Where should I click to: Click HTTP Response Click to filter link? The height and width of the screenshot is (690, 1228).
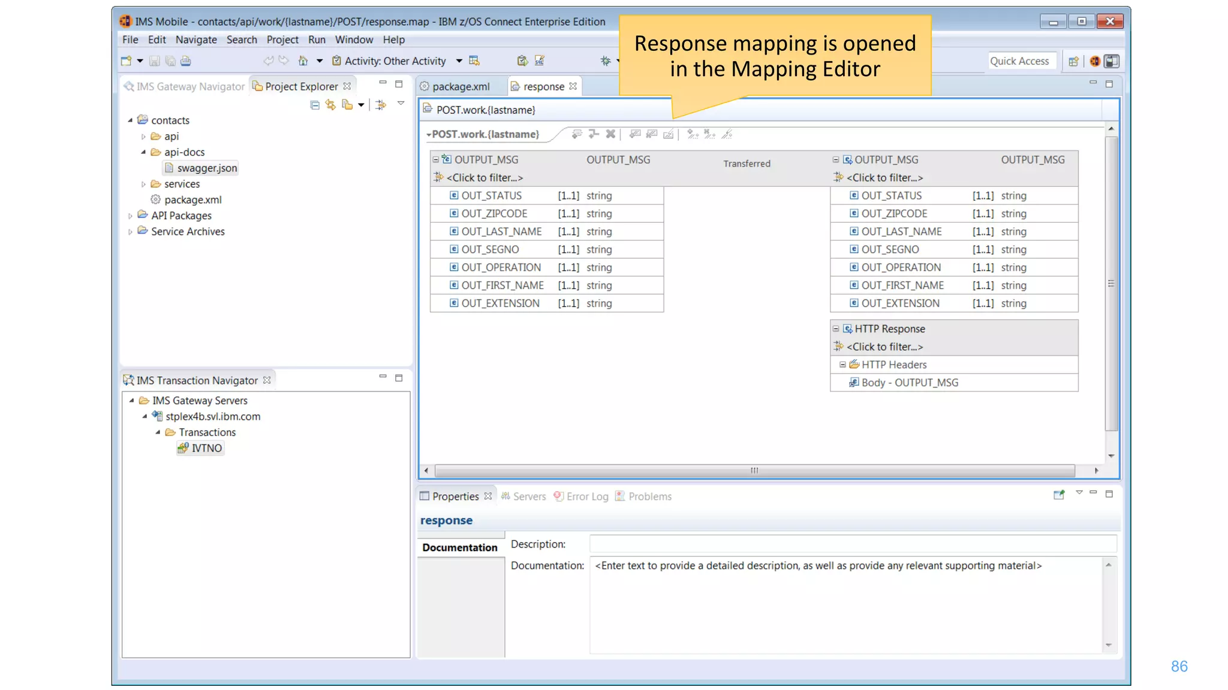point(884,346)
